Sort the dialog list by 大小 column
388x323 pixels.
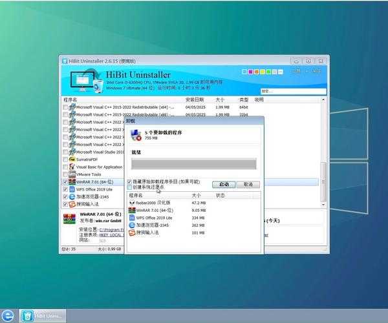[x=197, y=195]
